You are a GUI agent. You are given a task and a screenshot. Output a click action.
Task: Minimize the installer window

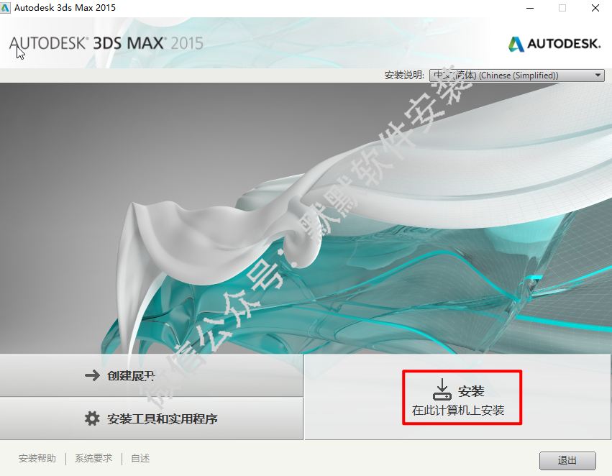point(530,8)
